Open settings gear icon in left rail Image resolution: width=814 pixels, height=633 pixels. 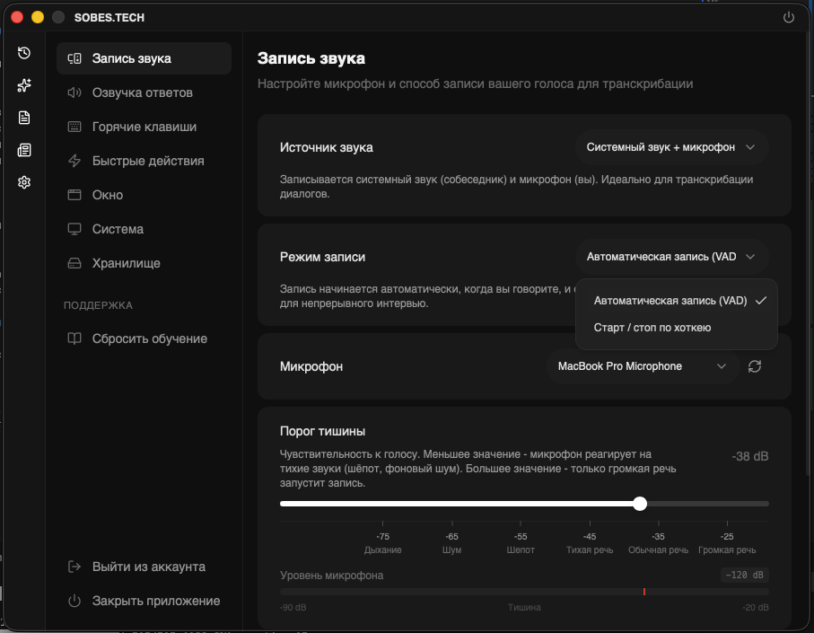pyautogui.click(x=24, y=182)
